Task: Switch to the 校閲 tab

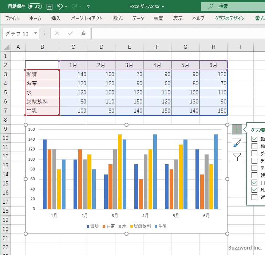Action: pyautogui.click(x=159, y=18)
